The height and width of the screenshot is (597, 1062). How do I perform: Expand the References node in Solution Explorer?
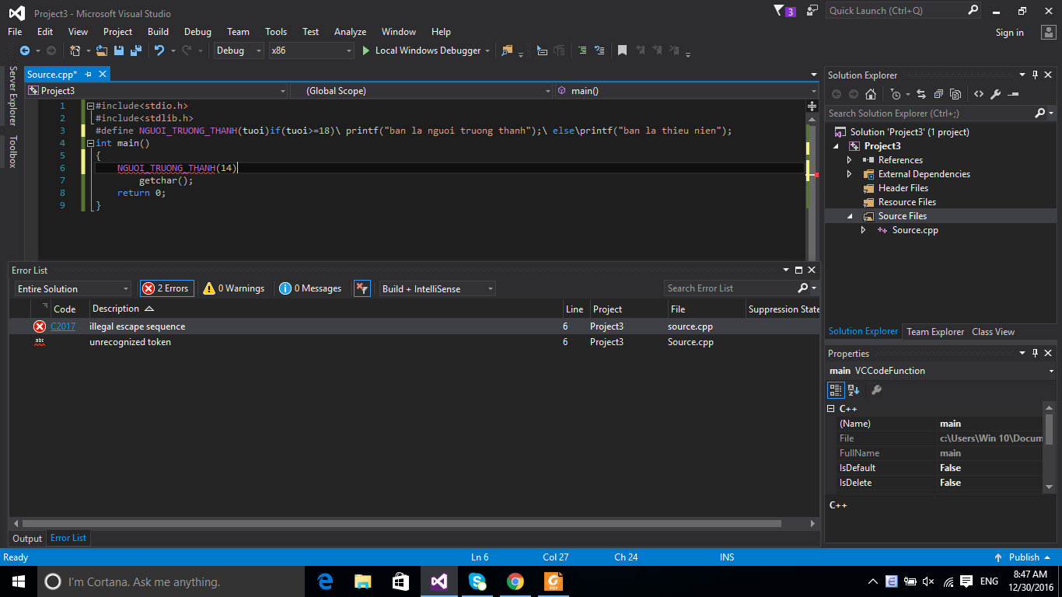coord(850,160)
